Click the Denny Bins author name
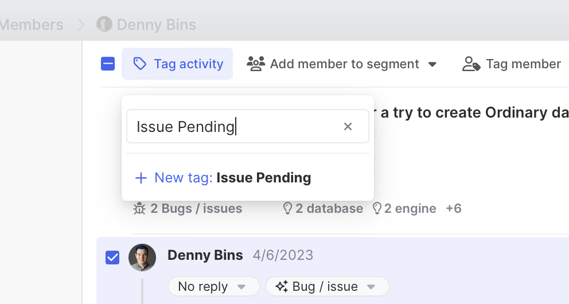Image resolution: width=569 pixels, height=304 pixels. [205, 255]
